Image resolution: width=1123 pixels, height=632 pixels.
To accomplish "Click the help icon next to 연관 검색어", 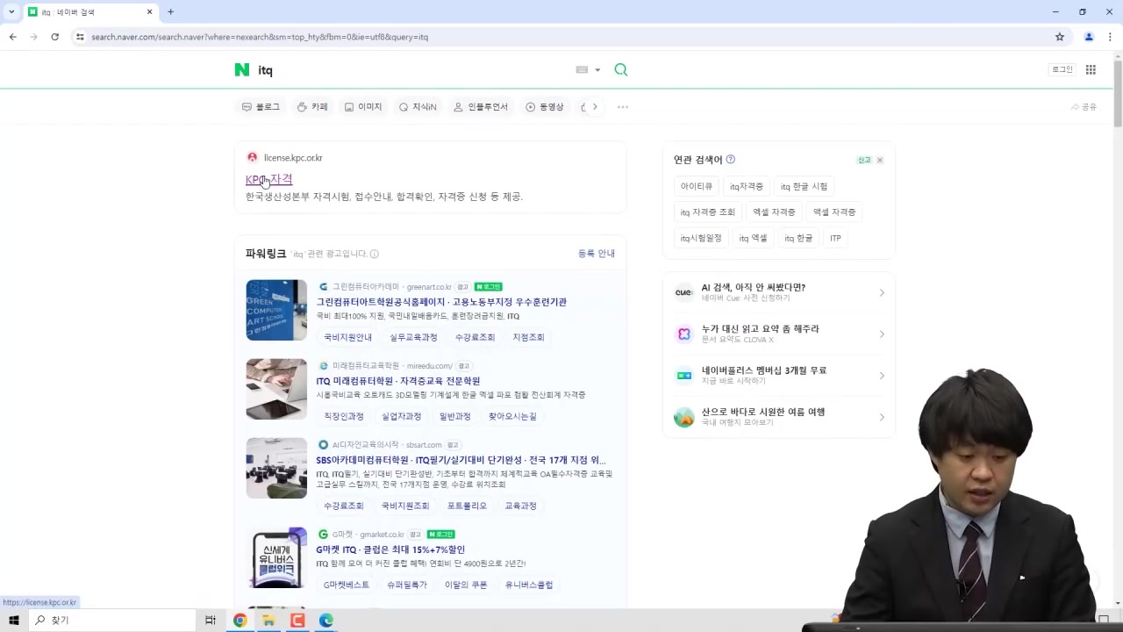I will tap(730, 159).
